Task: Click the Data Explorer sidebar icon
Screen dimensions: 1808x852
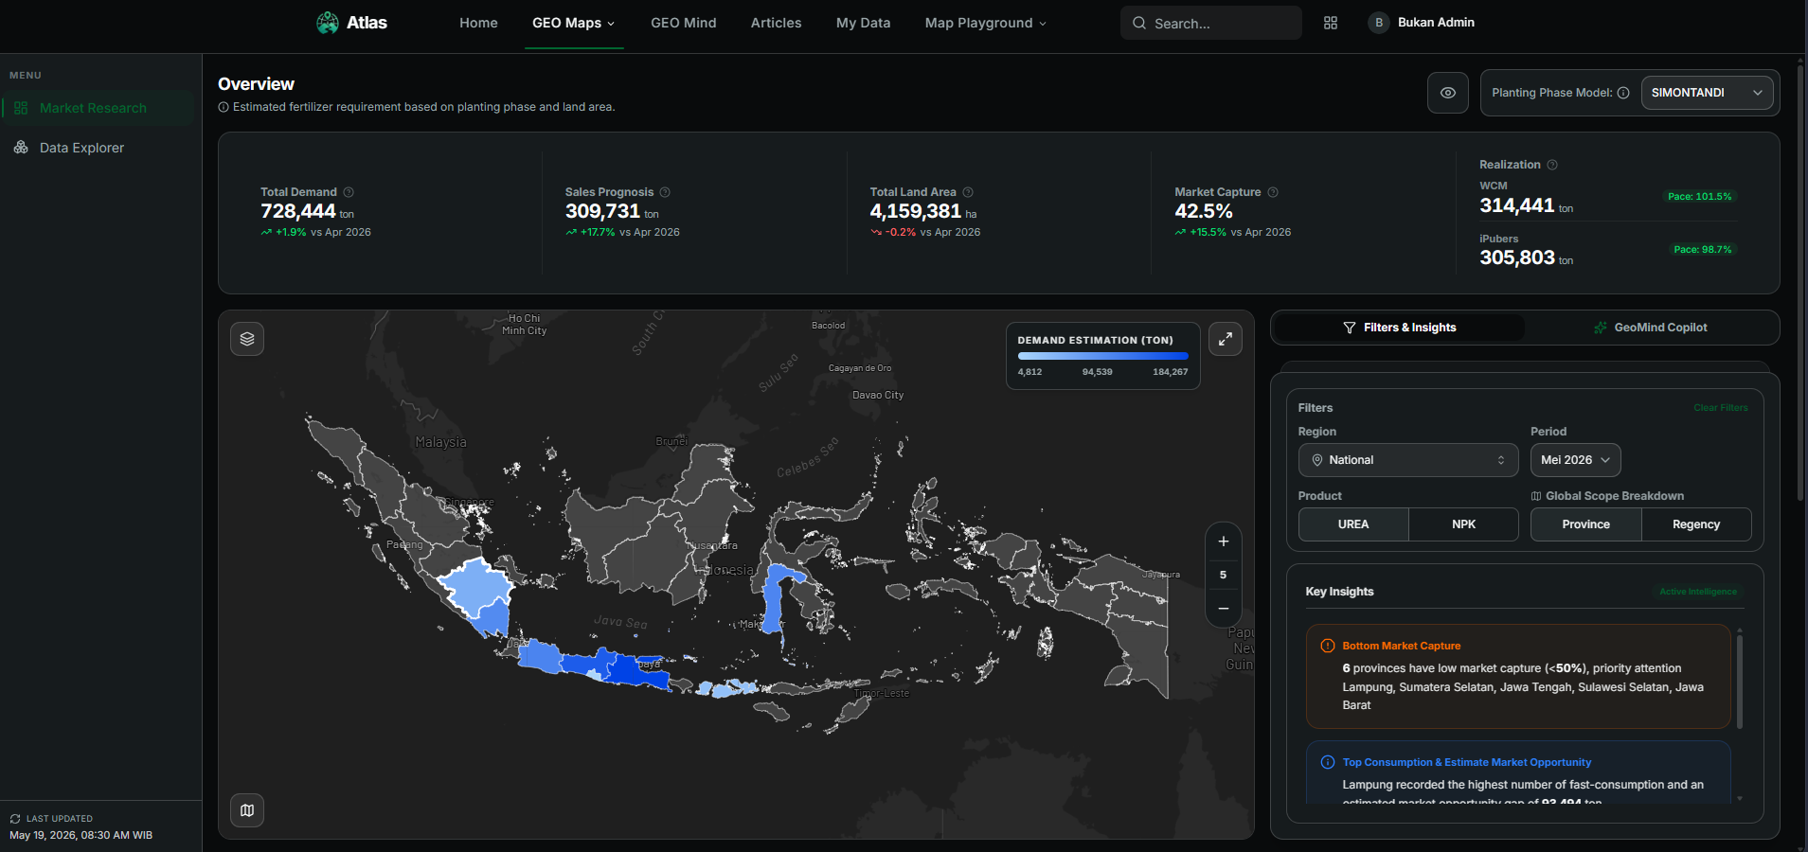Action: pos(21,148)
